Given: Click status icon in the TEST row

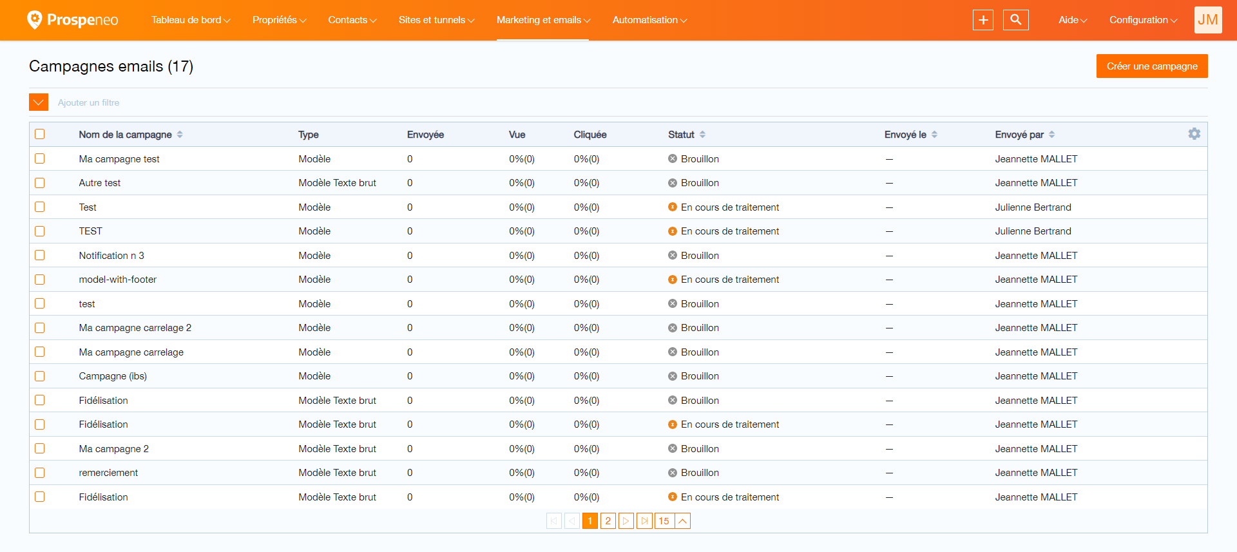Looking at the screenshot, I should point(673,231).
